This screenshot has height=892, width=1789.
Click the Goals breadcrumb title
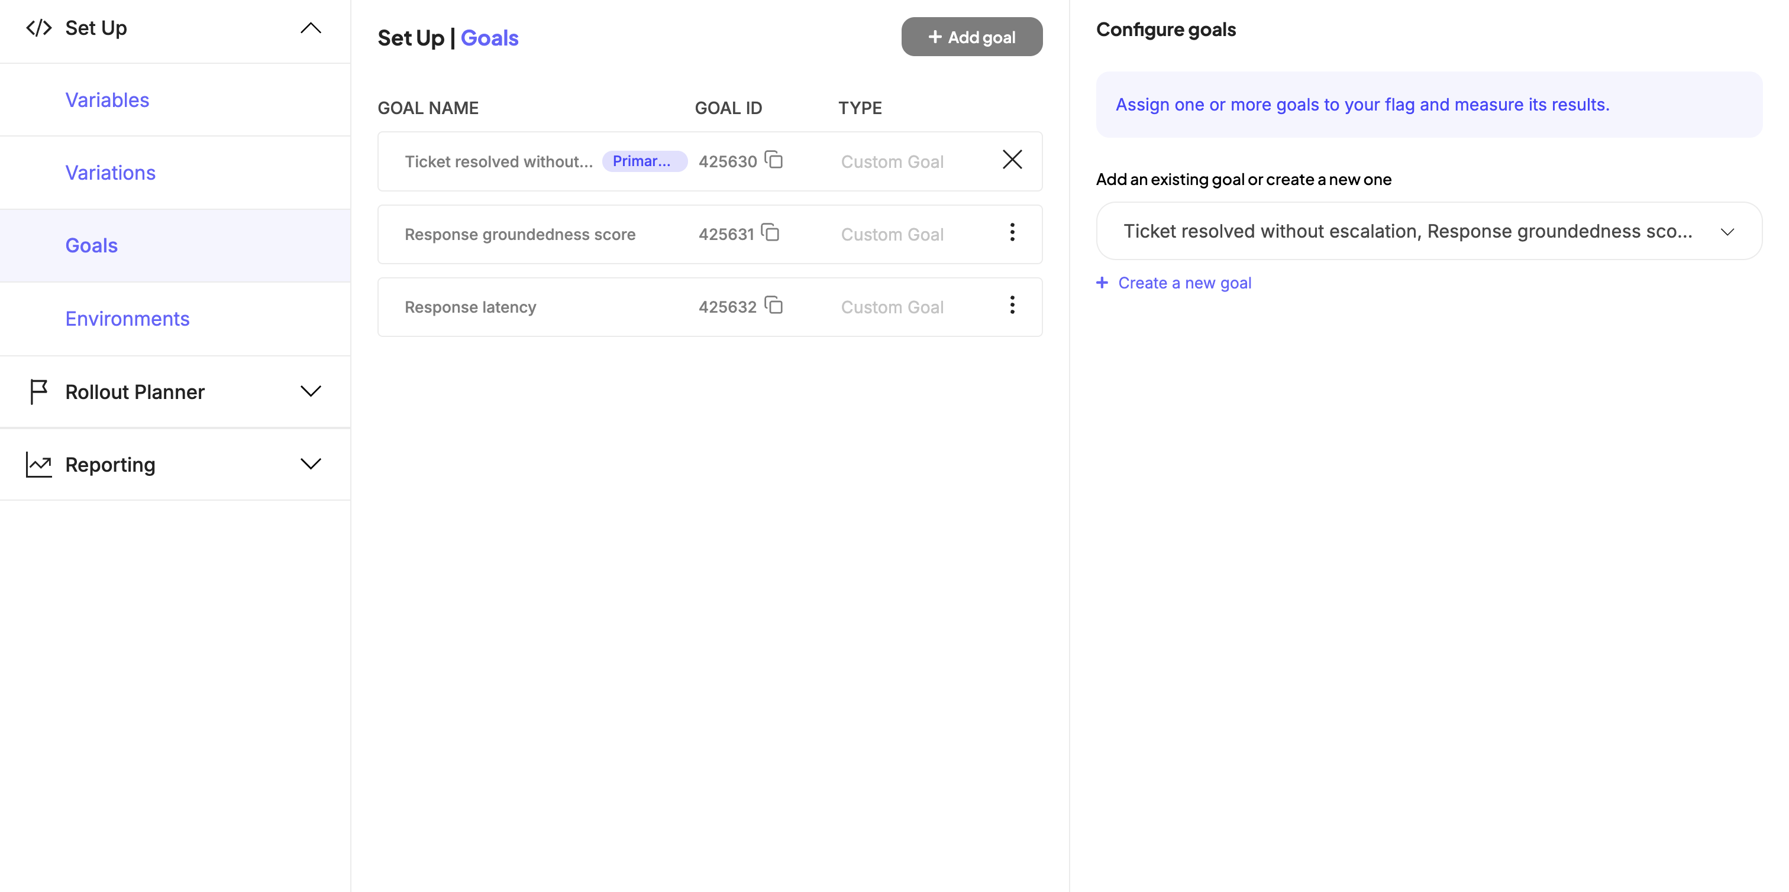tap(490, 37)
